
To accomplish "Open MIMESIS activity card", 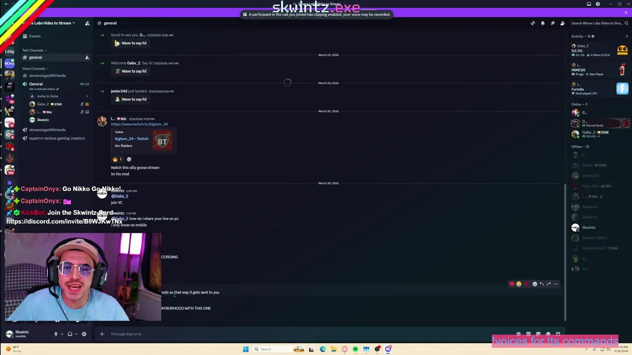I will coord(599,70).
